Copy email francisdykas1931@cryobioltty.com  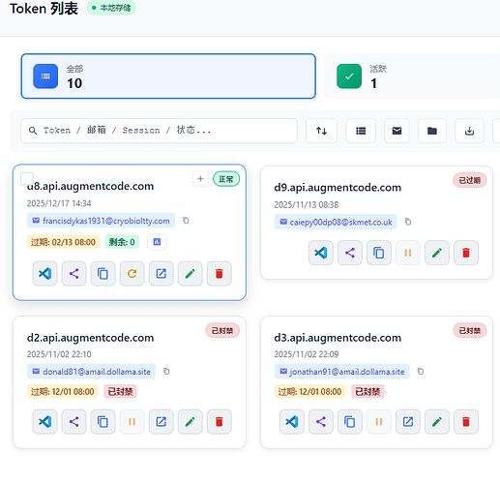pyautogui.click(x=186, y=221)
